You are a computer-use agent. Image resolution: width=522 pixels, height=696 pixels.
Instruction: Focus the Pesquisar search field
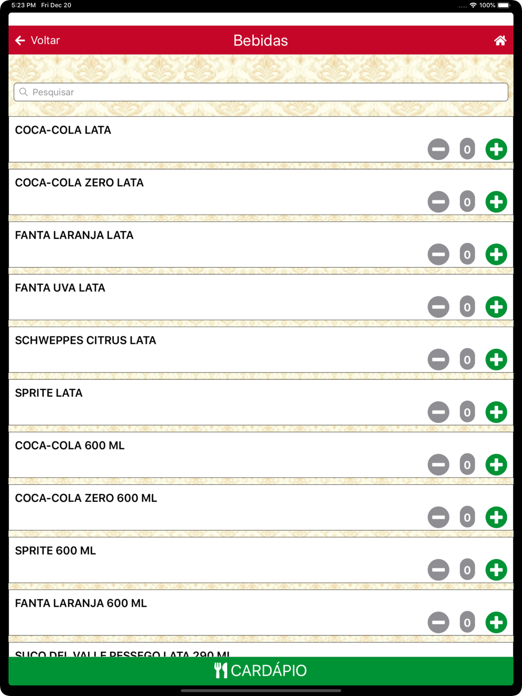pyautogui.click(x=261, y=92)
